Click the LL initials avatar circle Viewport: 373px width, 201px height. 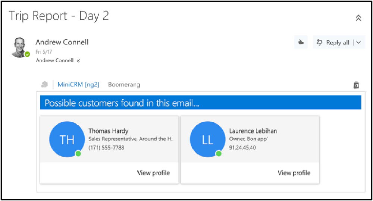[207, 139]
